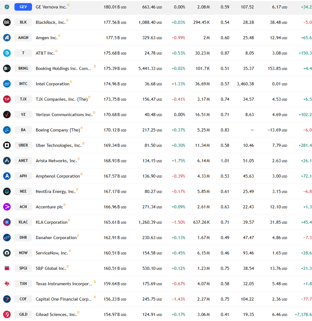Click Boeing's EPS −13.69 USD
This screenshot has height=321, width=312.
point(277,130)
